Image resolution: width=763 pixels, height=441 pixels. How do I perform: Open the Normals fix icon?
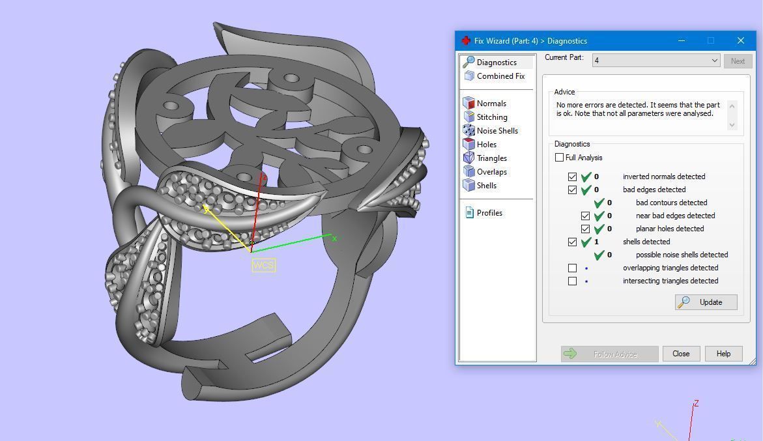tap(468, 103)
